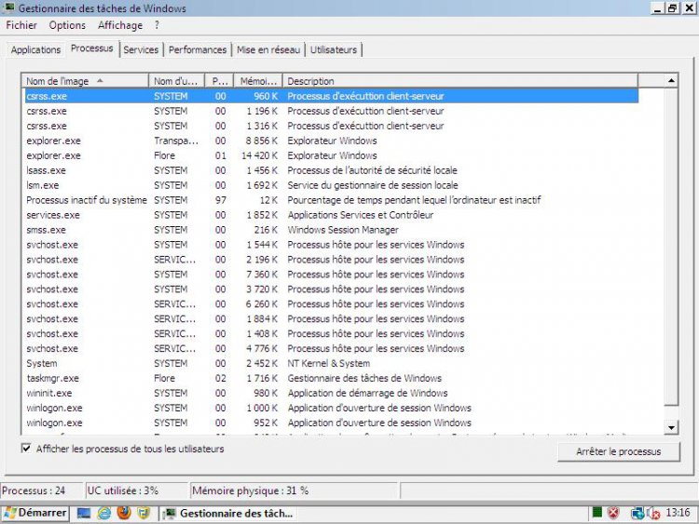
Task: Switch to the Applications tab
Action: coord(35,50)
